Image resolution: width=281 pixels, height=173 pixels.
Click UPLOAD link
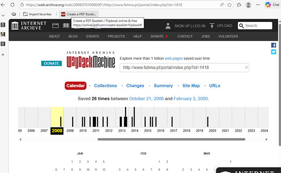click(224, 26)
